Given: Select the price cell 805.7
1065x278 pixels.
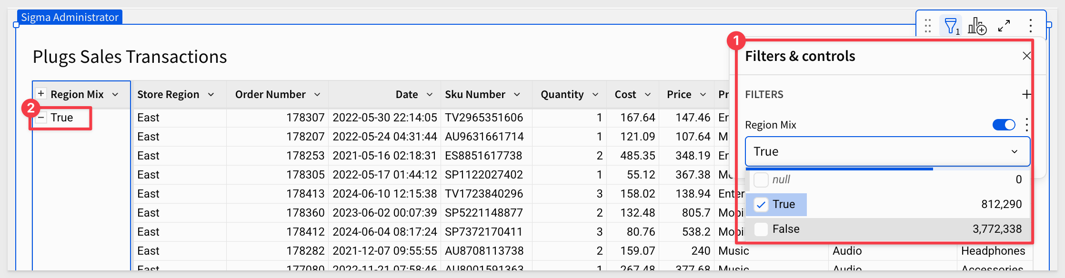Looking at the screenshot, I should [696, 213].
